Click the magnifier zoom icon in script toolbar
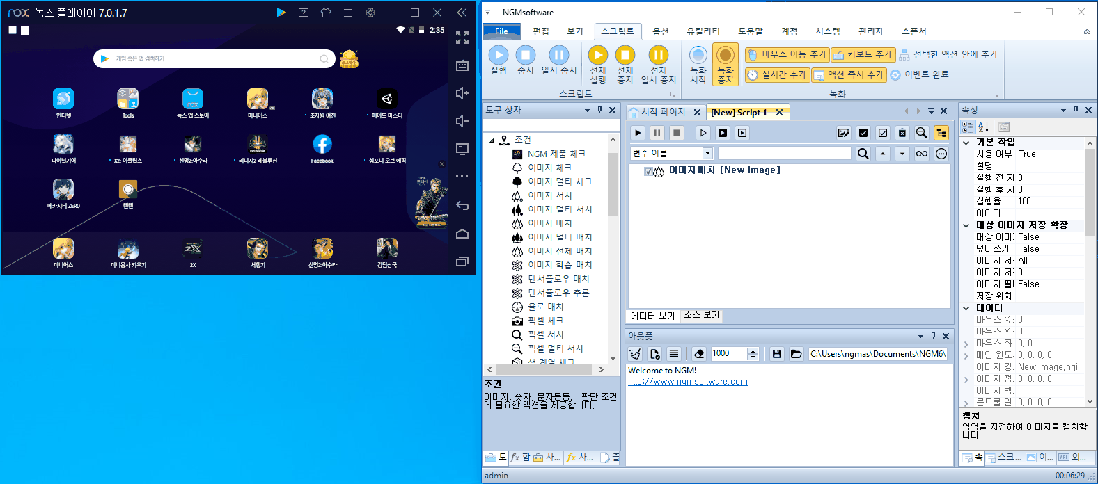The image size is (1098, 484). [922, 133]
